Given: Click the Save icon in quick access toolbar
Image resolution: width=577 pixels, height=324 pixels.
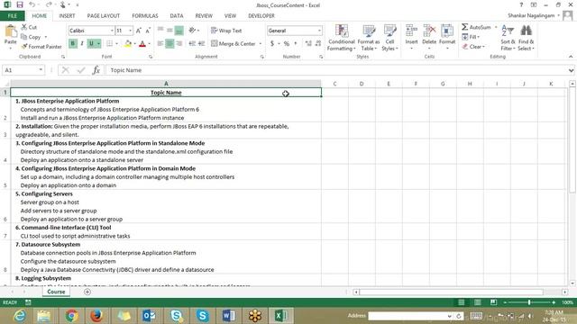Looking at the screenshot, I should [20, 4].
